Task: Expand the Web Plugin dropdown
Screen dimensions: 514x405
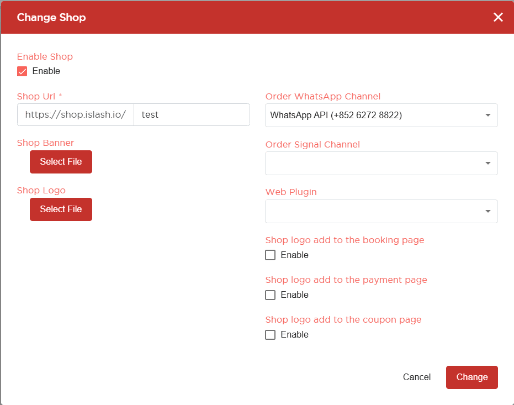Action: click(381, 211)
